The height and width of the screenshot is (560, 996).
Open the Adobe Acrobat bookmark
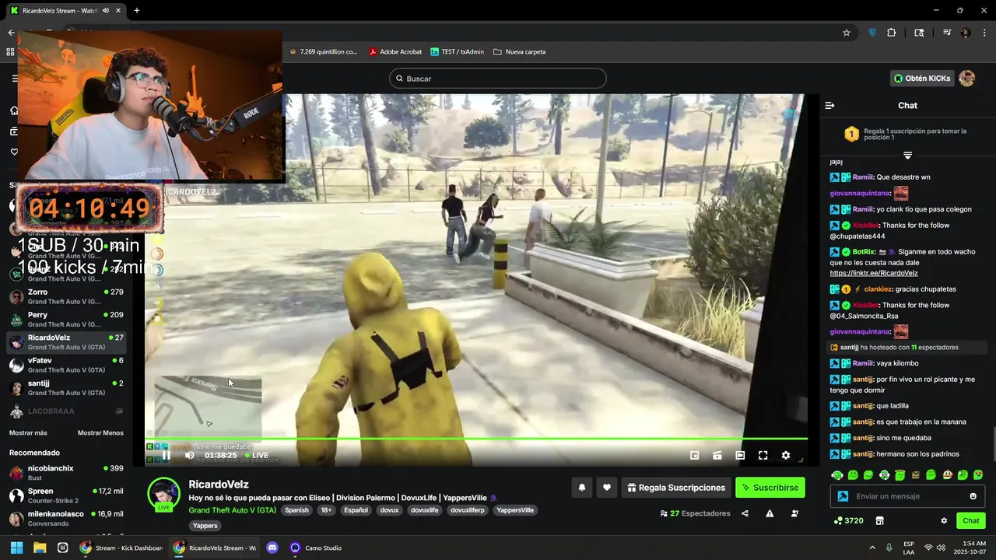click(395, 52)
